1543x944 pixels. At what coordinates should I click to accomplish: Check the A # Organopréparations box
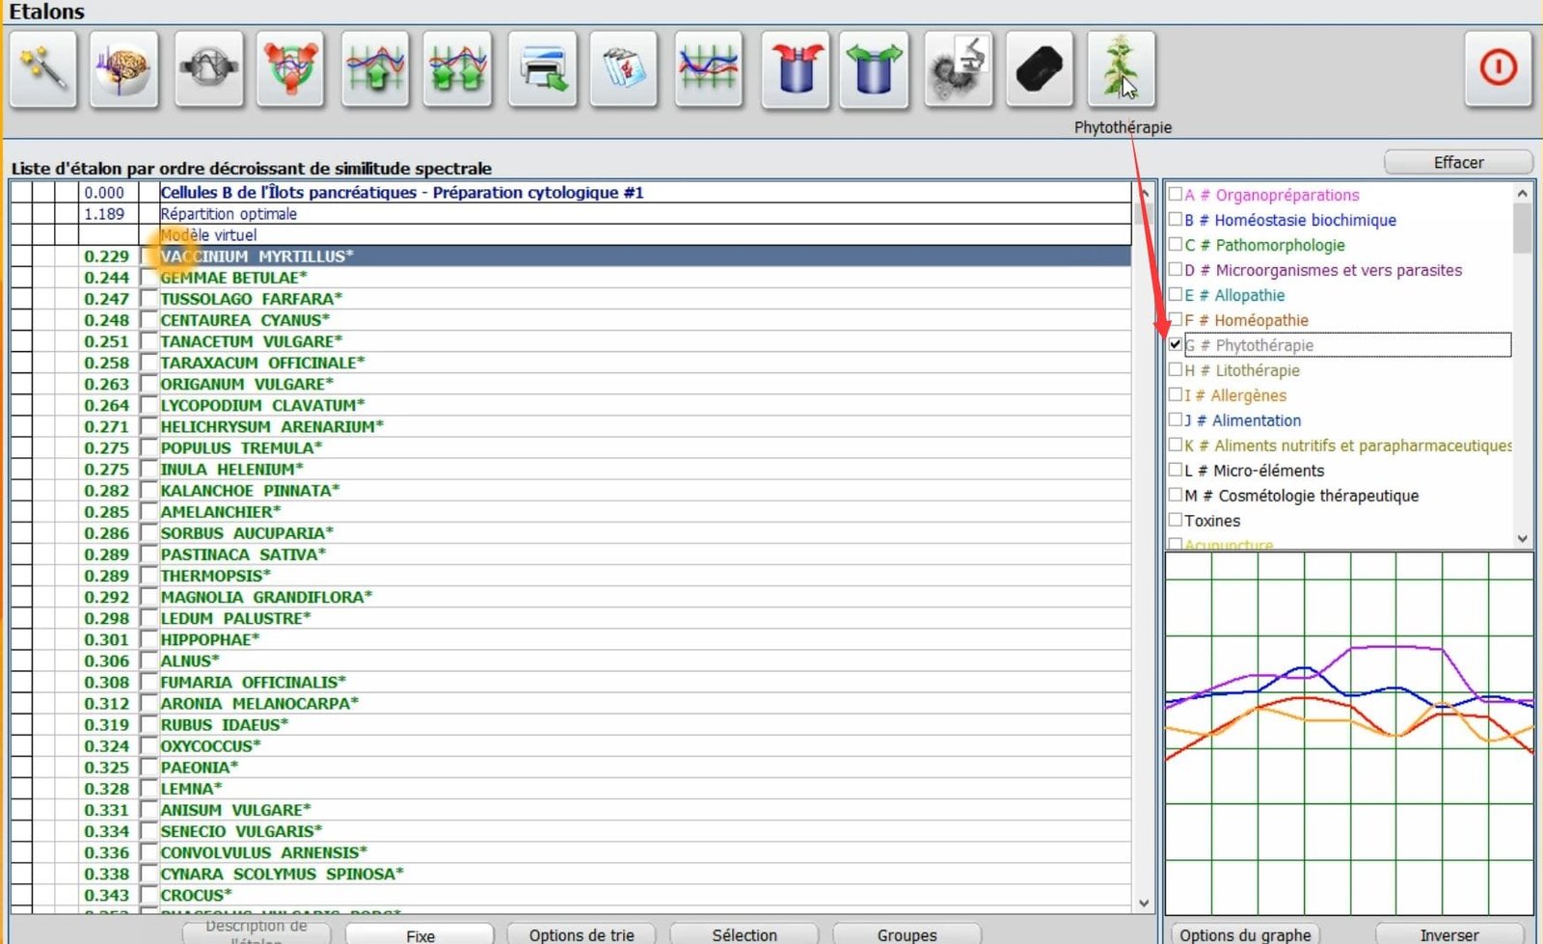click(x=1175, y=194)
